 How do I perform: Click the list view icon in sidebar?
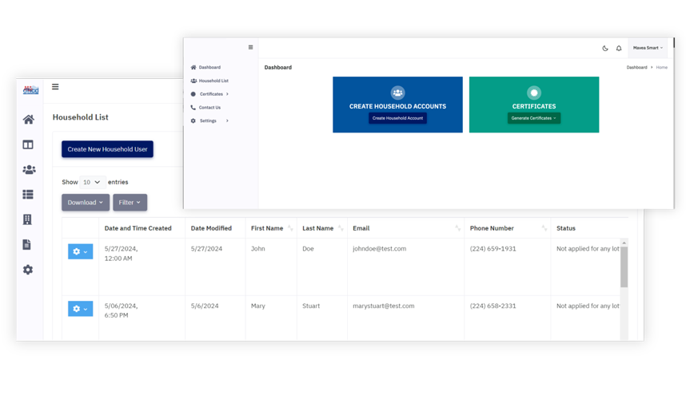(x=28, y=195)
